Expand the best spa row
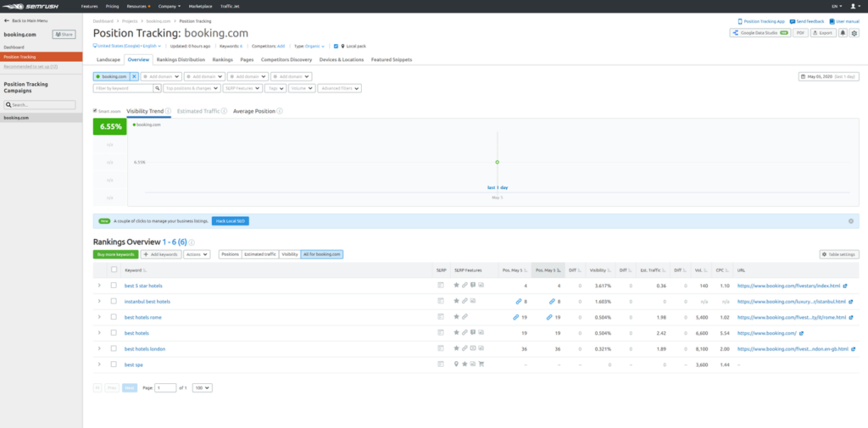Screen dimensions: 868x428 [x=99, y=364]
